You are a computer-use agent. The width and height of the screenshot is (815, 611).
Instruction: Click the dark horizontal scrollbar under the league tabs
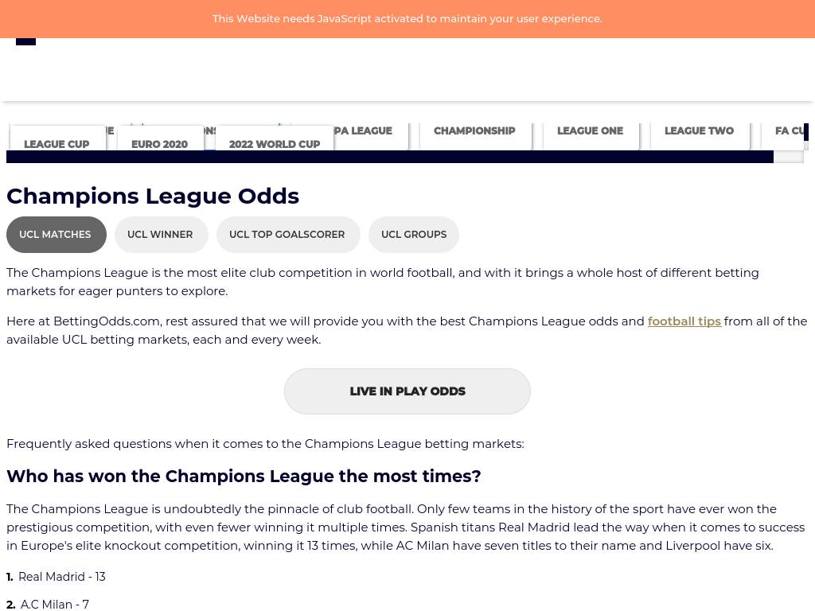point(390,157)
